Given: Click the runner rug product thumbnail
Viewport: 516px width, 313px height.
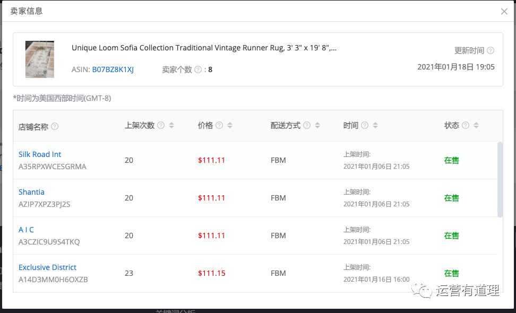Looking at the screenshot, I should (x=40, y=59).
